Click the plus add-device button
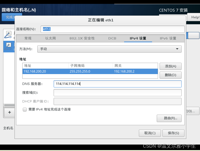The image size is (200, 151). click(9, 112)
